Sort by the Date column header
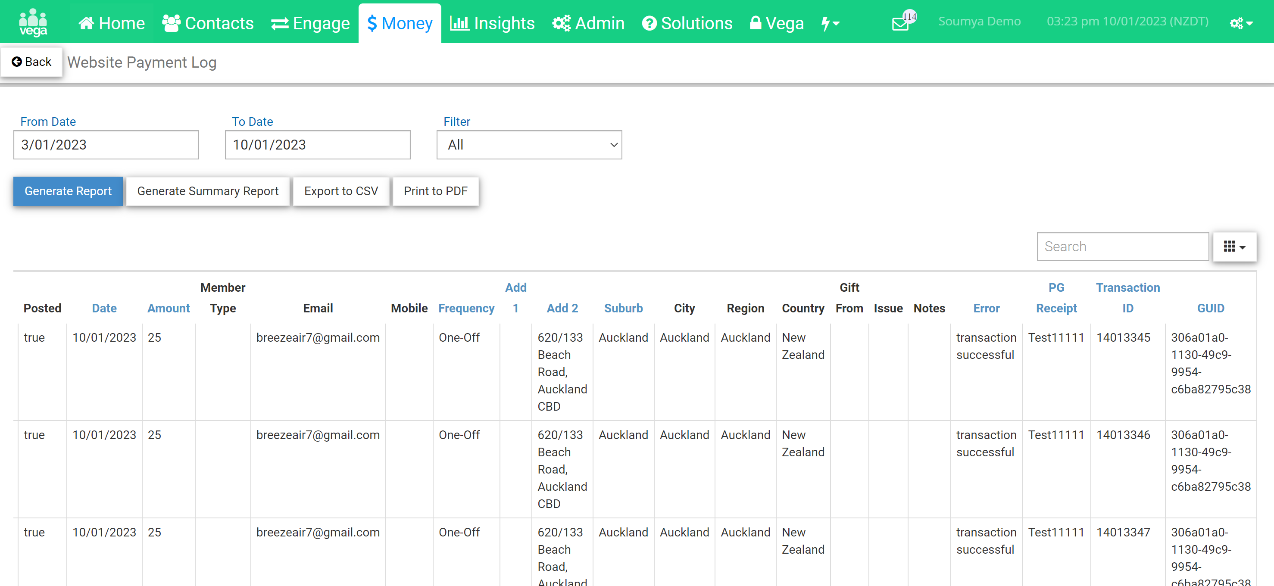The height and width of the screenshot is (586, 1274). pyautogui.click(x=104, y=309)
